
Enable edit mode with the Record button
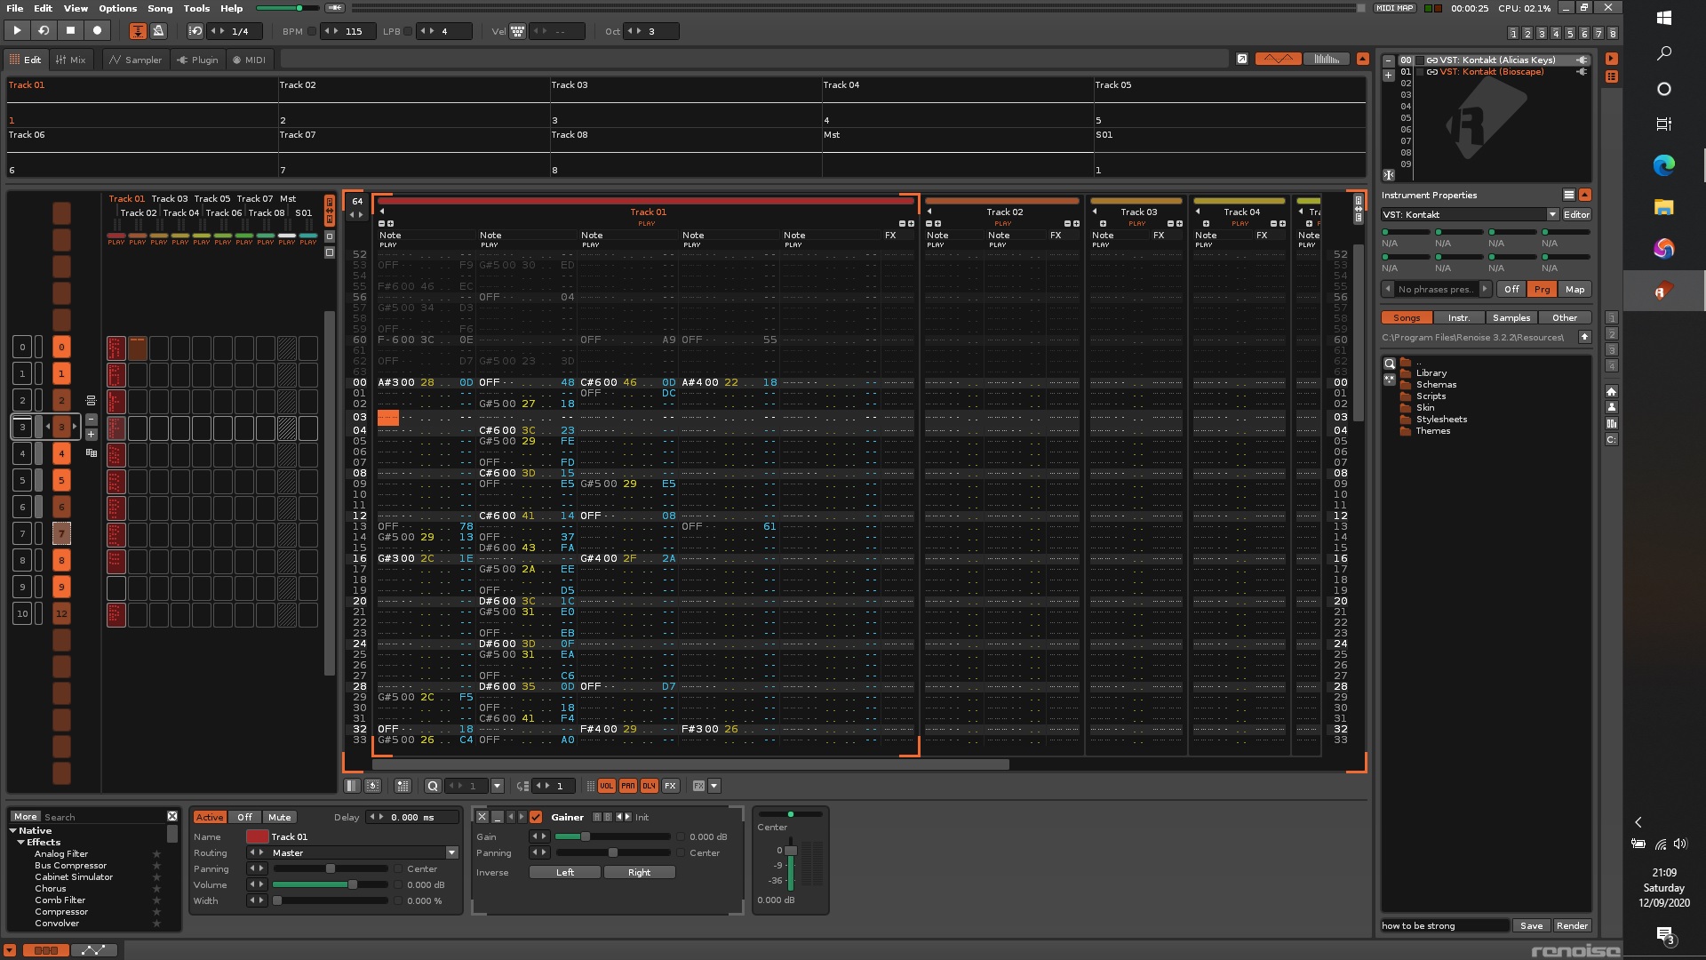click(x=97, y=30)
